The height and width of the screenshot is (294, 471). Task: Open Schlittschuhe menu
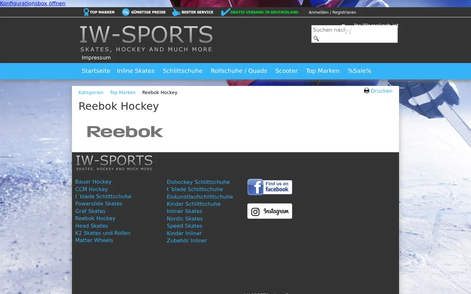coord(183,71)
